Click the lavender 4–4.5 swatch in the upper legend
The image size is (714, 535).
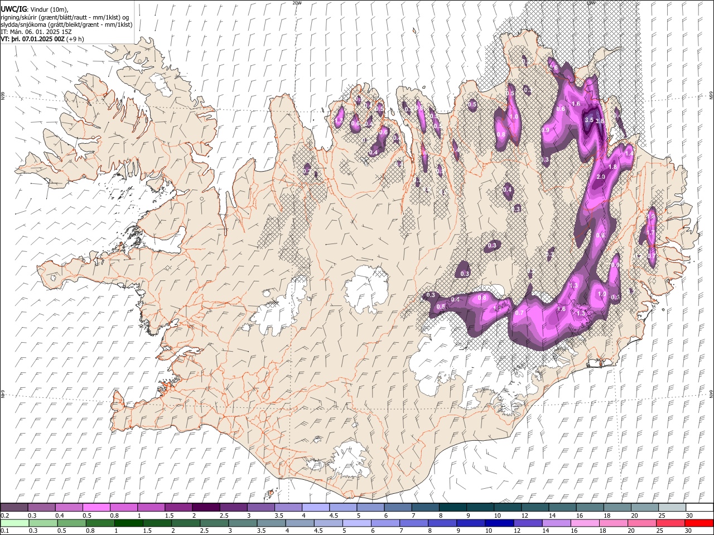[315, 508]
